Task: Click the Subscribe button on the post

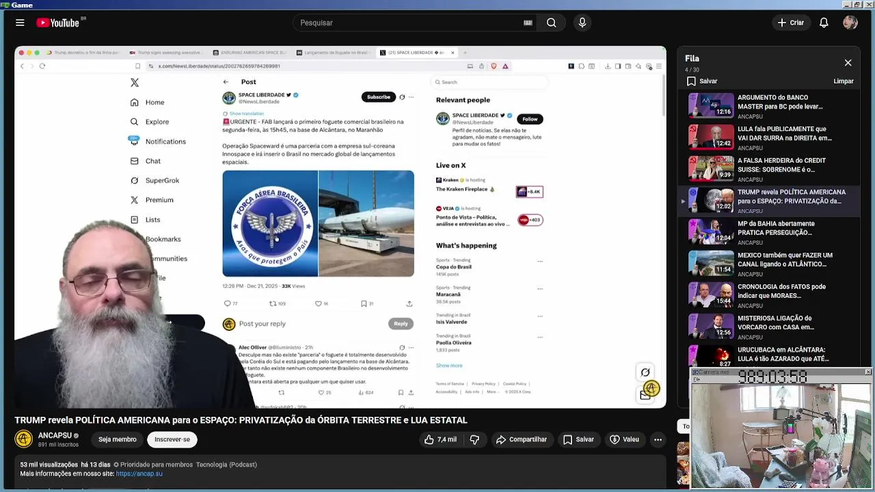Action: pos(378,97)
